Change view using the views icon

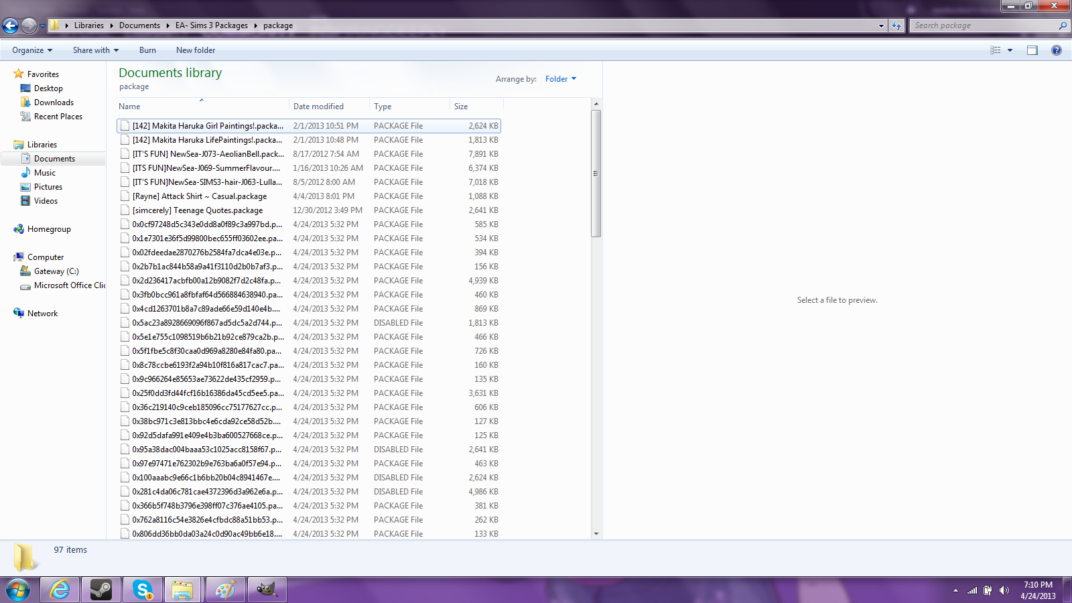[x=996, y=50]
